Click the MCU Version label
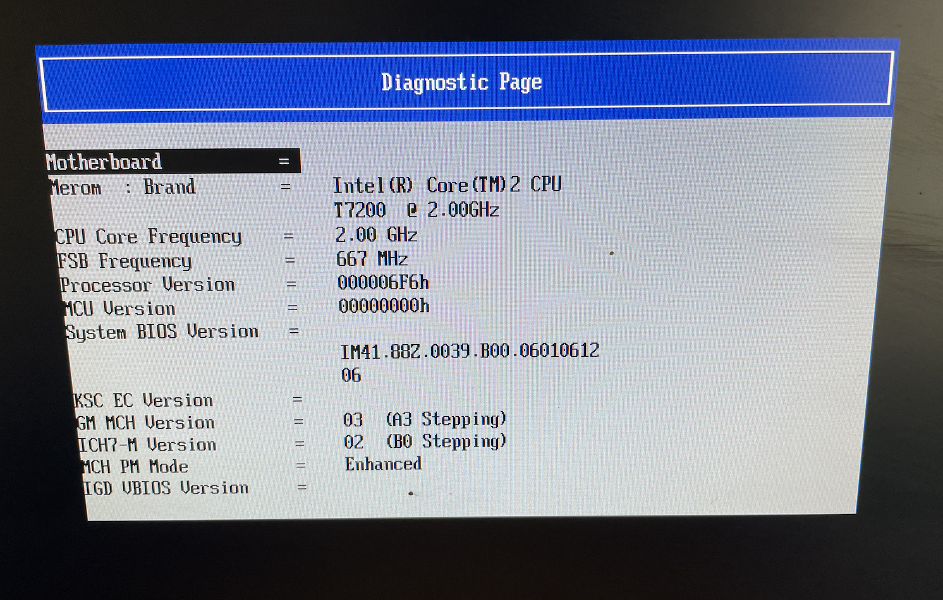The image size is (943, 600). (119, 309)
